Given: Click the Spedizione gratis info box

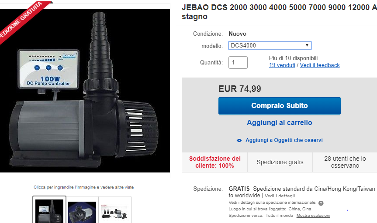Looking at the screenshot, I should tap(280, 162).
